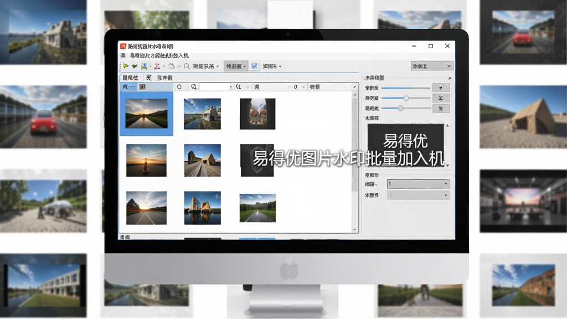Click inside the white filter input field
The image size is (567, 319).
[x=214, y=87]
